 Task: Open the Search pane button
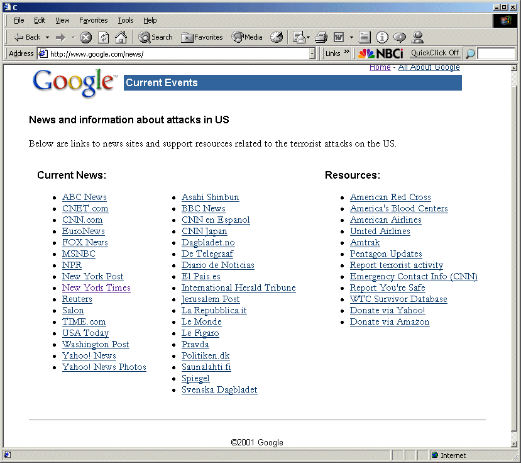(x=155, y=38)
